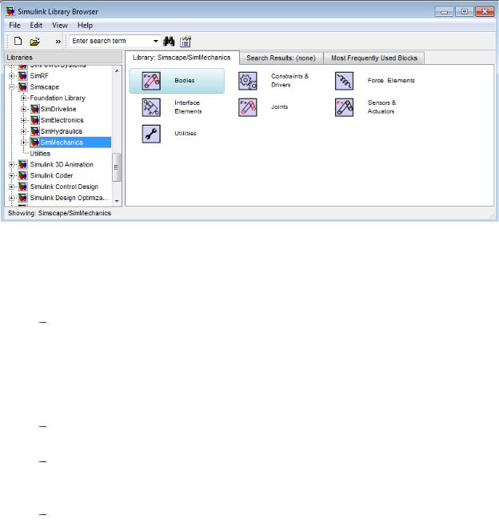The width and height of the screenshot is (499, 522).
Task: Close the Simulink Library Browser window
Action: pos(485,12)
